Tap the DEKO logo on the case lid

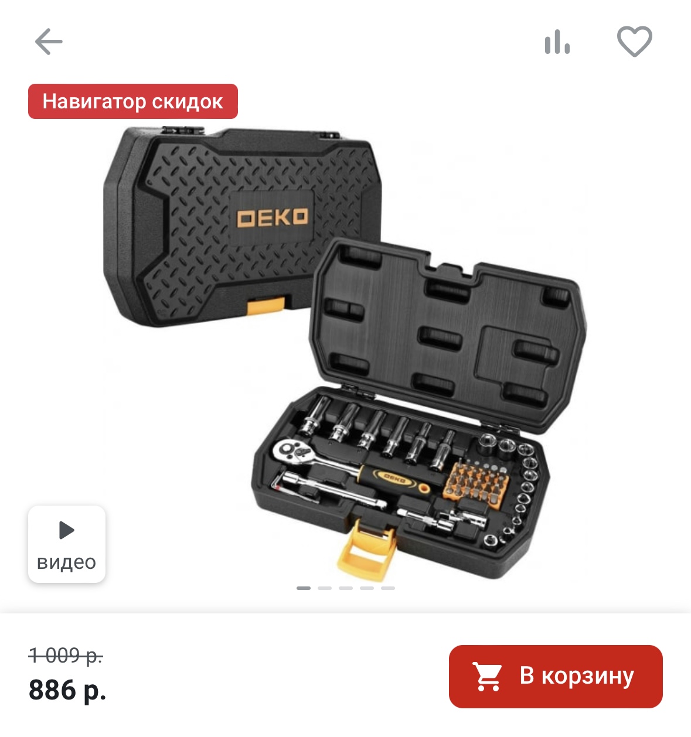[x=272, y=217]
